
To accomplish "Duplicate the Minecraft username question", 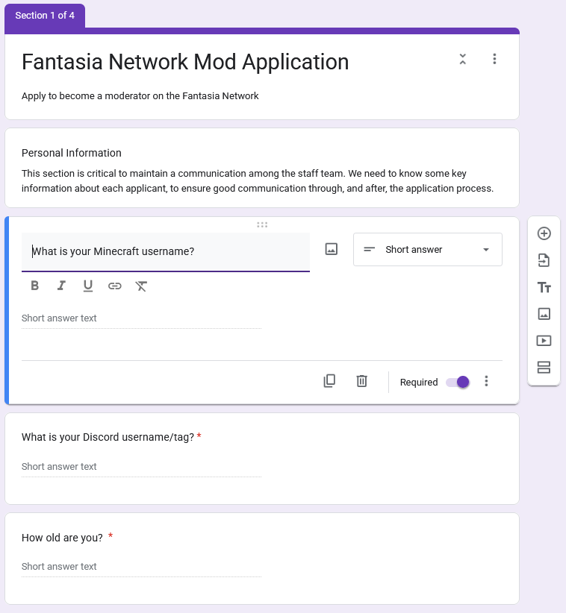I will click(x=329, y=381).
